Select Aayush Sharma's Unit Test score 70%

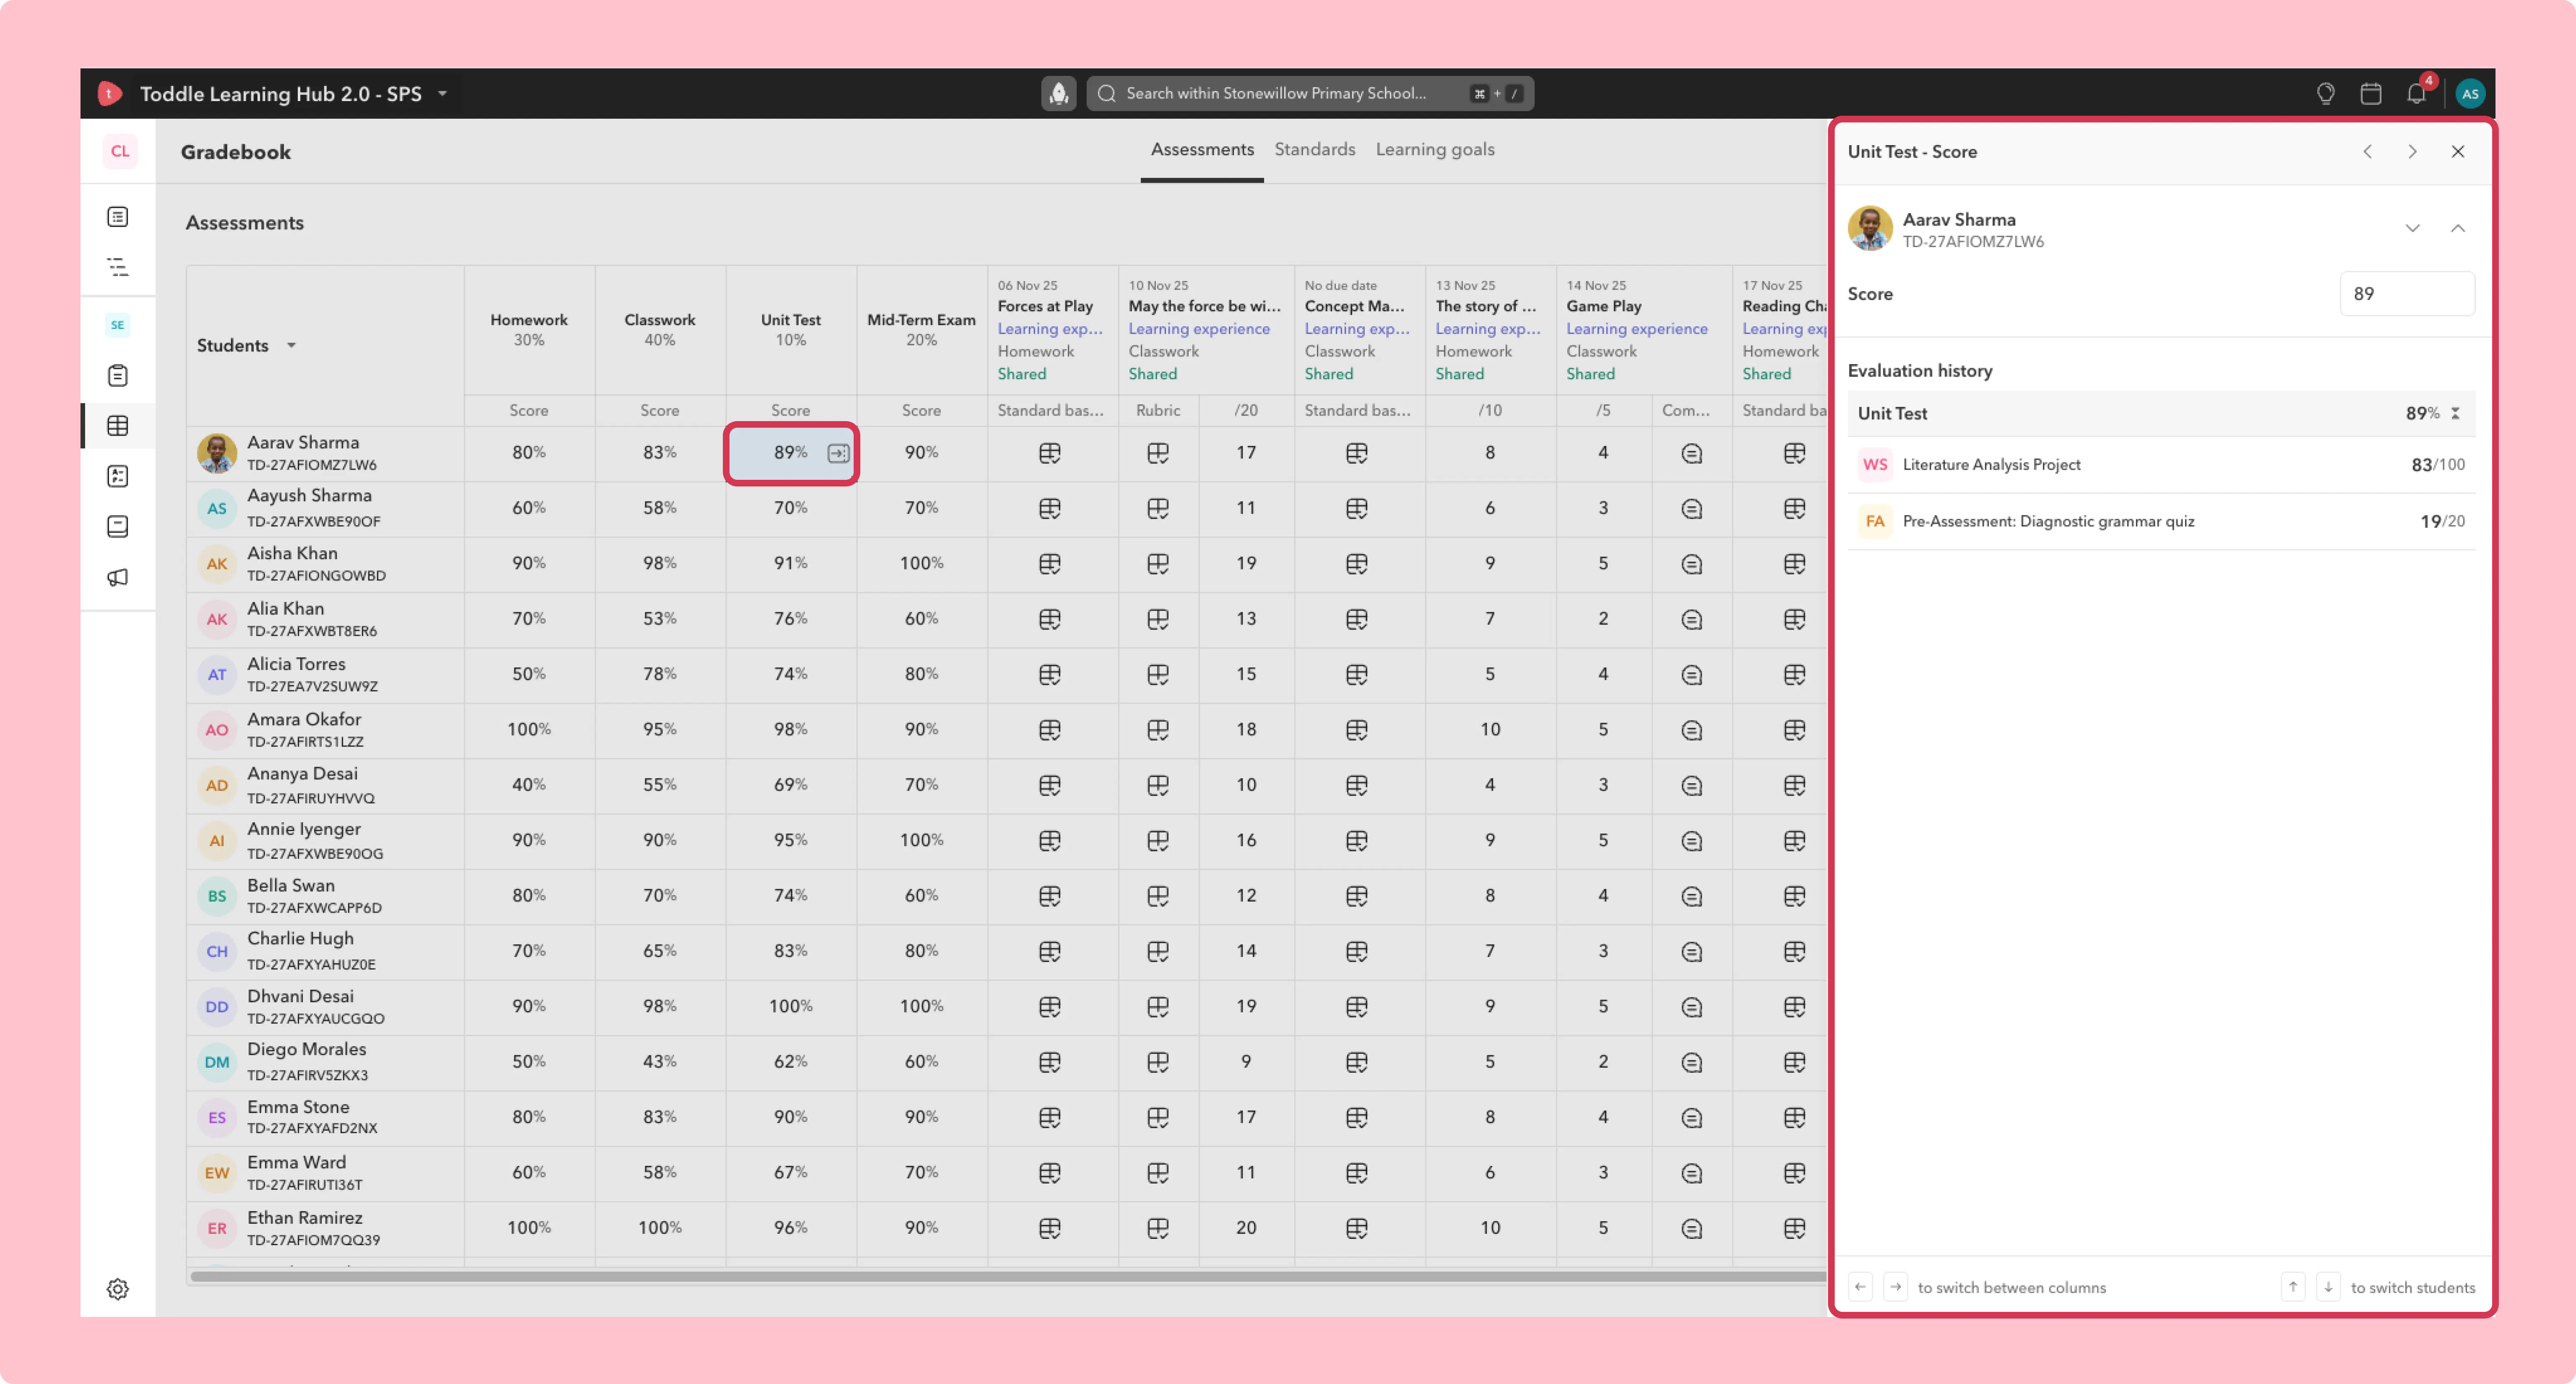coord(791,509)
